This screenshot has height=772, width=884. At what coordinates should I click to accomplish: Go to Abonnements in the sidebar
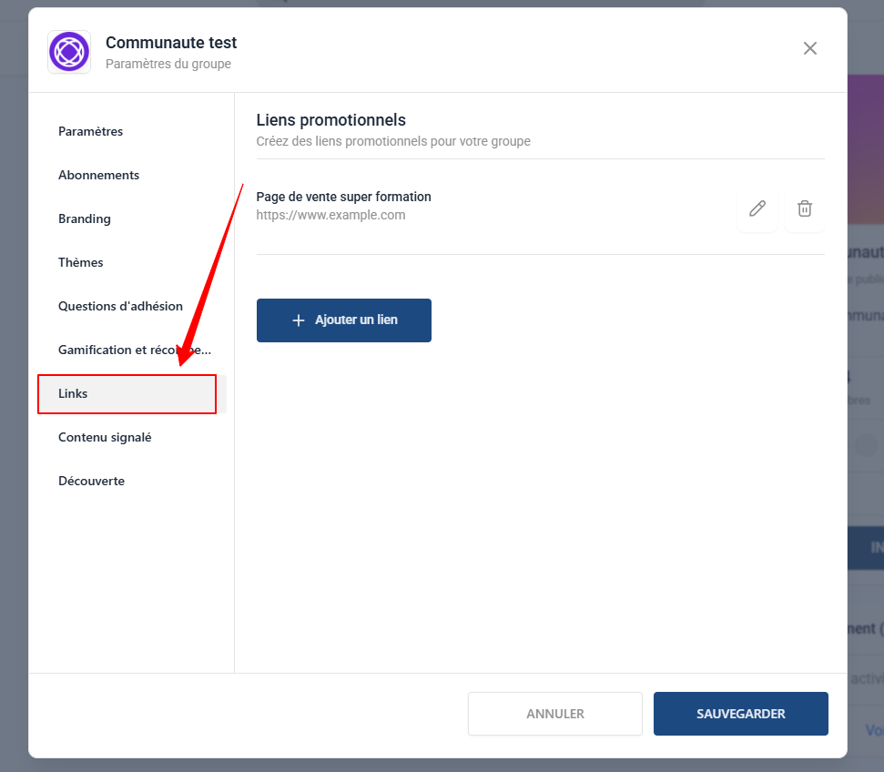tap(98, 175)
